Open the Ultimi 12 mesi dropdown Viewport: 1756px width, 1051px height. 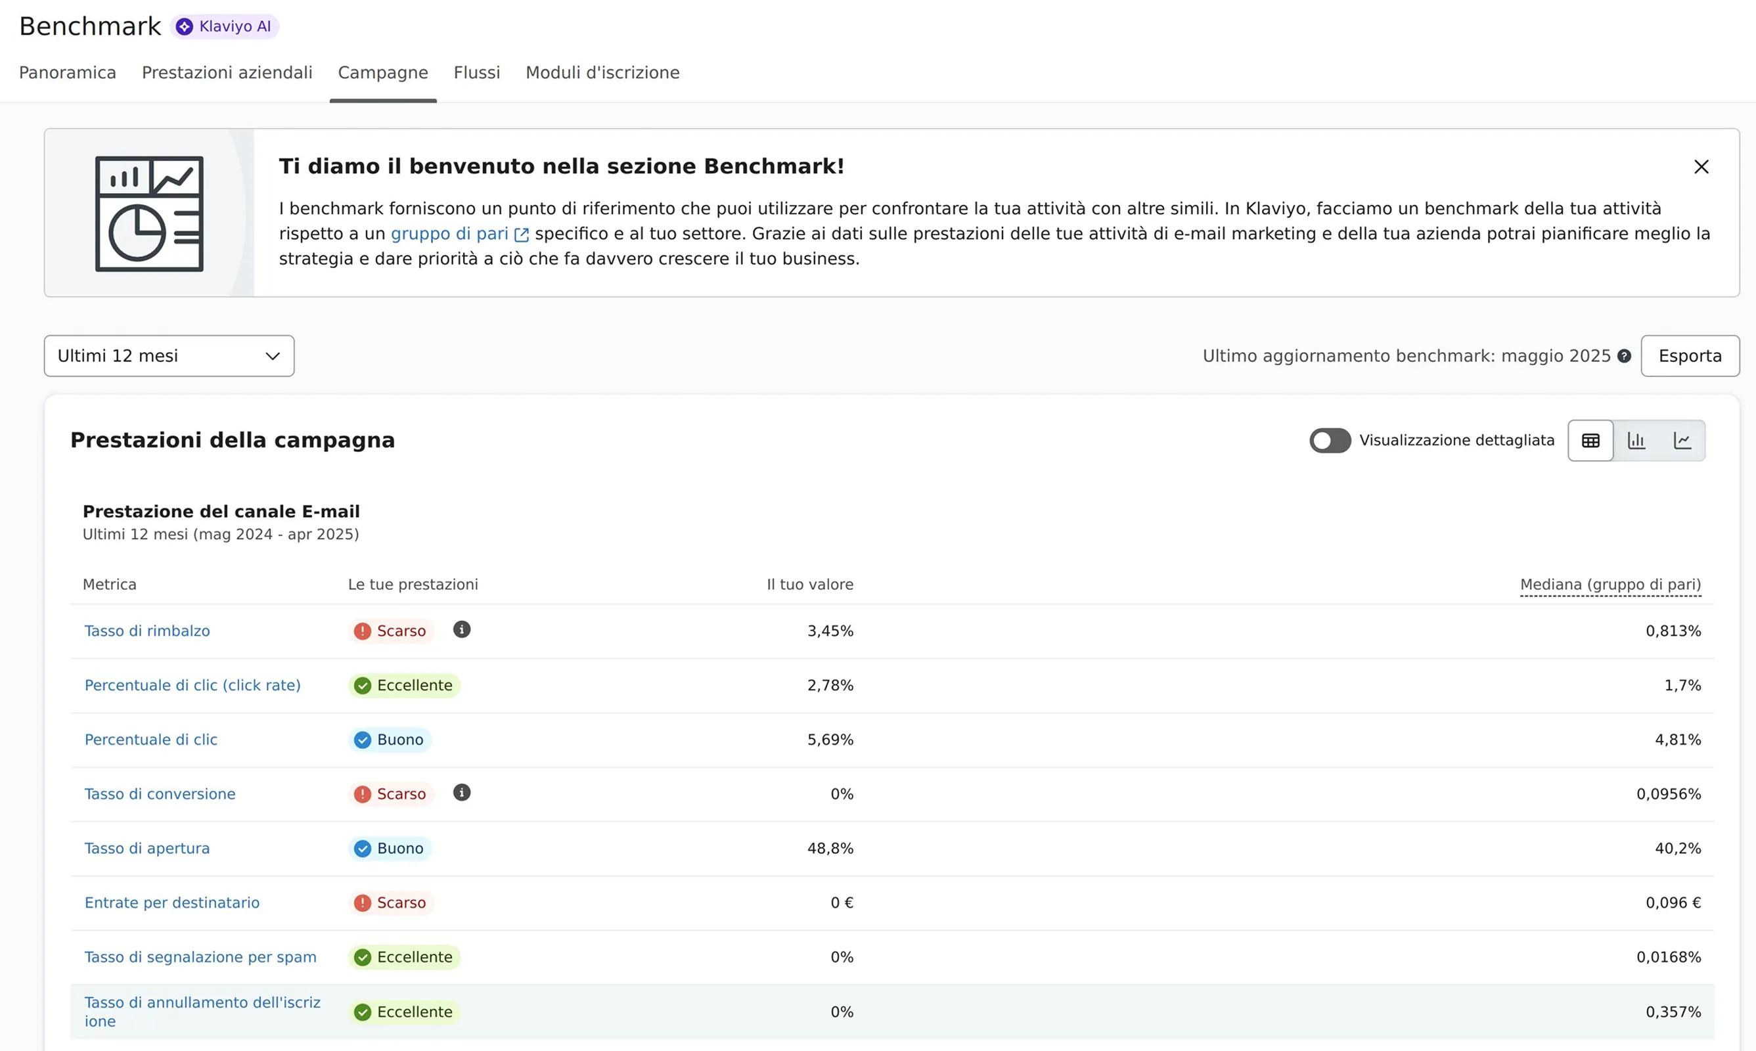pyautogui.click(x=169, y=355)
